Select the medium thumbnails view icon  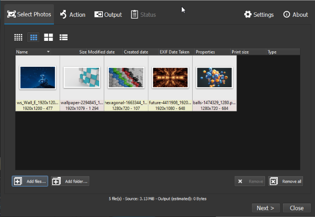click(33, 37)
